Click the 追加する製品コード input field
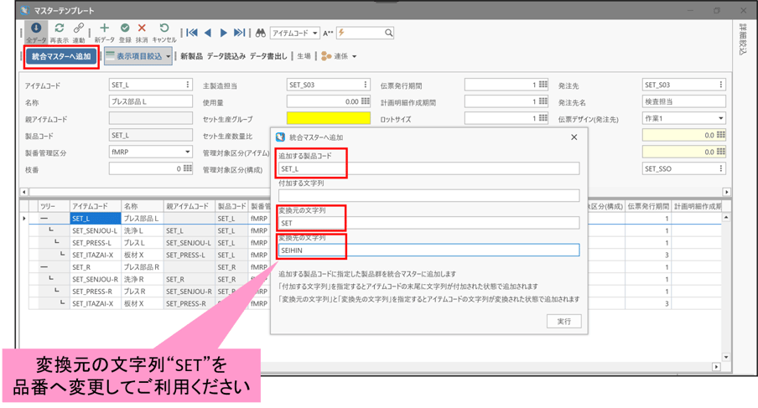 point(428,168)
